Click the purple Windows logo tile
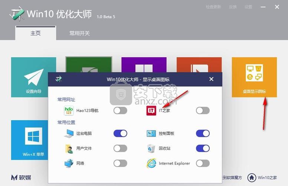This screenshot has height=186, width=288. pyautogui.click(x=144, y=65)
